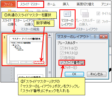Close the マスターのレイアウト dialog

click(103, 37)
